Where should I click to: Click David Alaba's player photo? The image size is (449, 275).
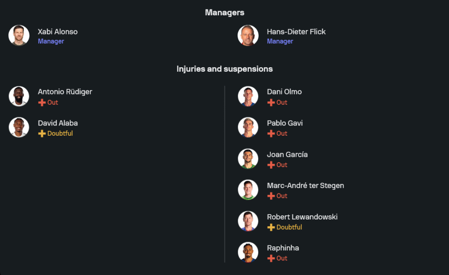[x=19, y=127]
